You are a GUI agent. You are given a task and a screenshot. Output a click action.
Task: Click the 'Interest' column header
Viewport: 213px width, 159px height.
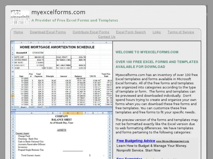(64, 76)
